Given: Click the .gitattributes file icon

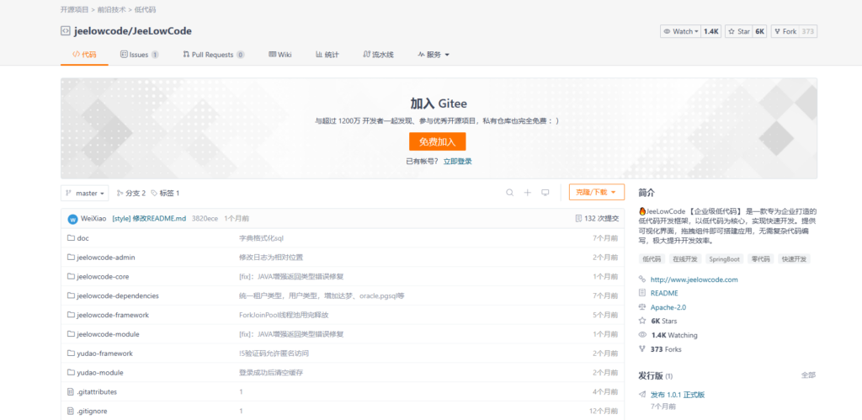Looking at the screenshot, I should (x=71, y=391).
